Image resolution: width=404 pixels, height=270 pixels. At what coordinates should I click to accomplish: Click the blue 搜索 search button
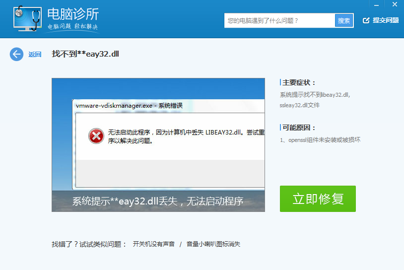tap(344, 21)
